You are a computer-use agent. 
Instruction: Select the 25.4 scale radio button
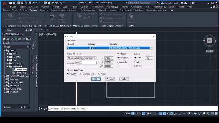[136, 62]
